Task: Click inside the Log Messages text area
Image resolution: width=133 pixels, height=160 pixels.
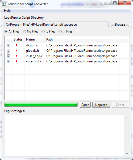Action: point(65,136)
